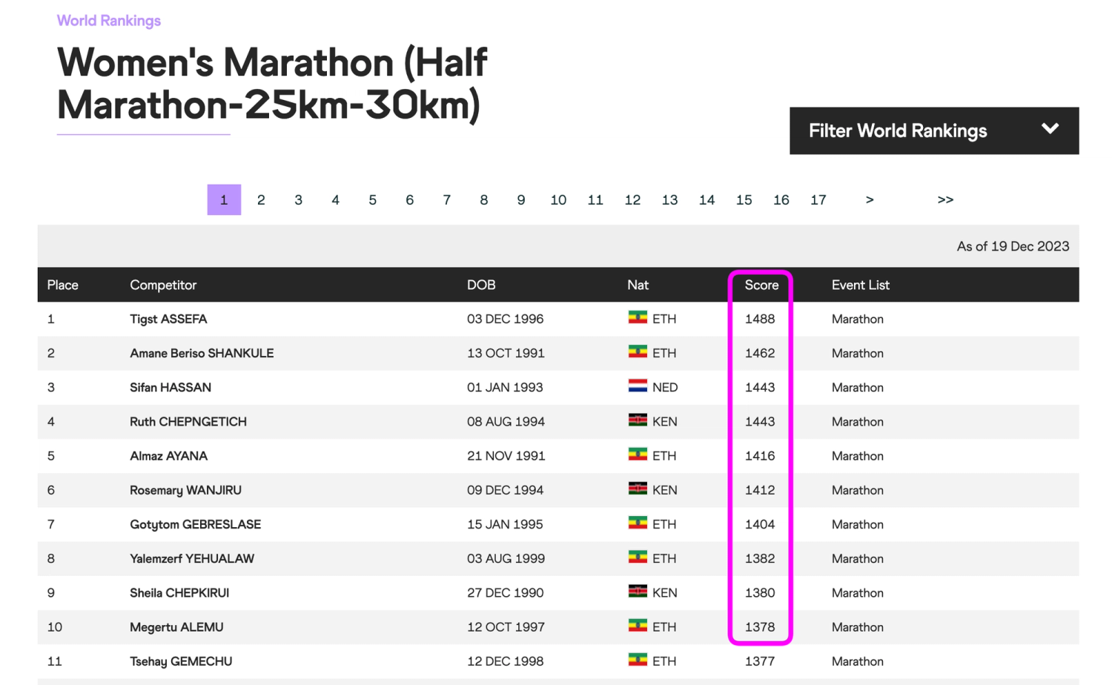This screenshot has width=1112, height=685.
Task: Click the Kenya flag in Rosemary WANJIRU row
Action: click(x=638, y=489)
